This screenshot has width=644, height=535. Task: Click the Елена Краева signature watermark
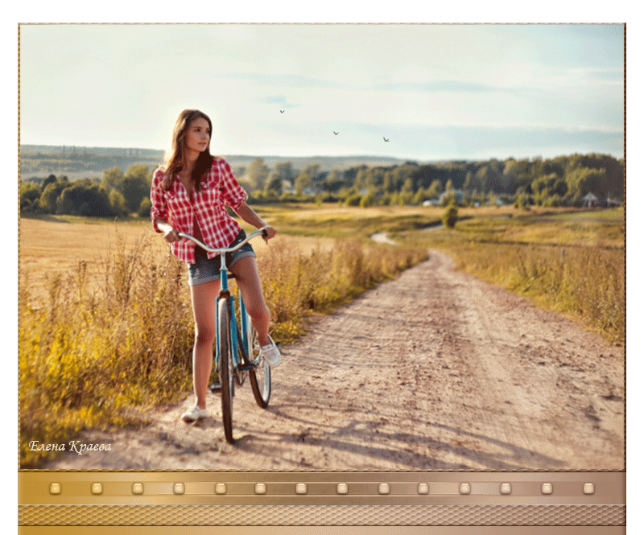70,447
